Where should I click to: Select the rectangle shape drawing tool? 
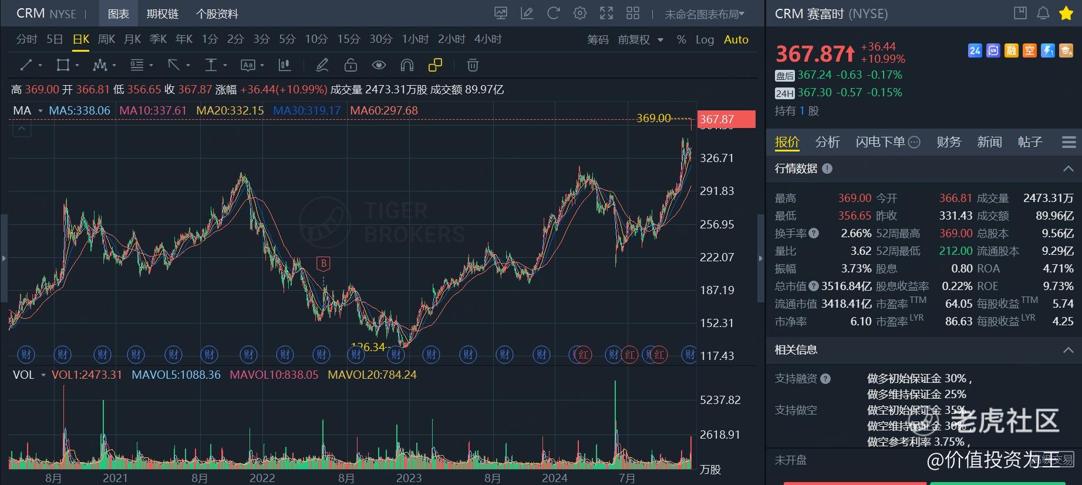pyautogui.click(x=63, y=65)
